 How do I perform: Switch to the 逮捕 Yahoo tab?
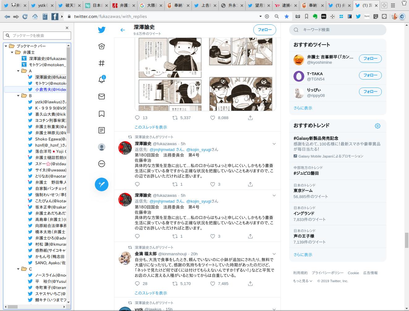click(x=286, y=5)
